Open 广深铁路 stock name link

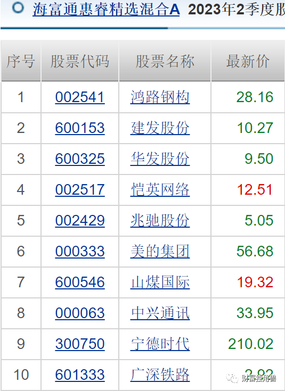160,375
